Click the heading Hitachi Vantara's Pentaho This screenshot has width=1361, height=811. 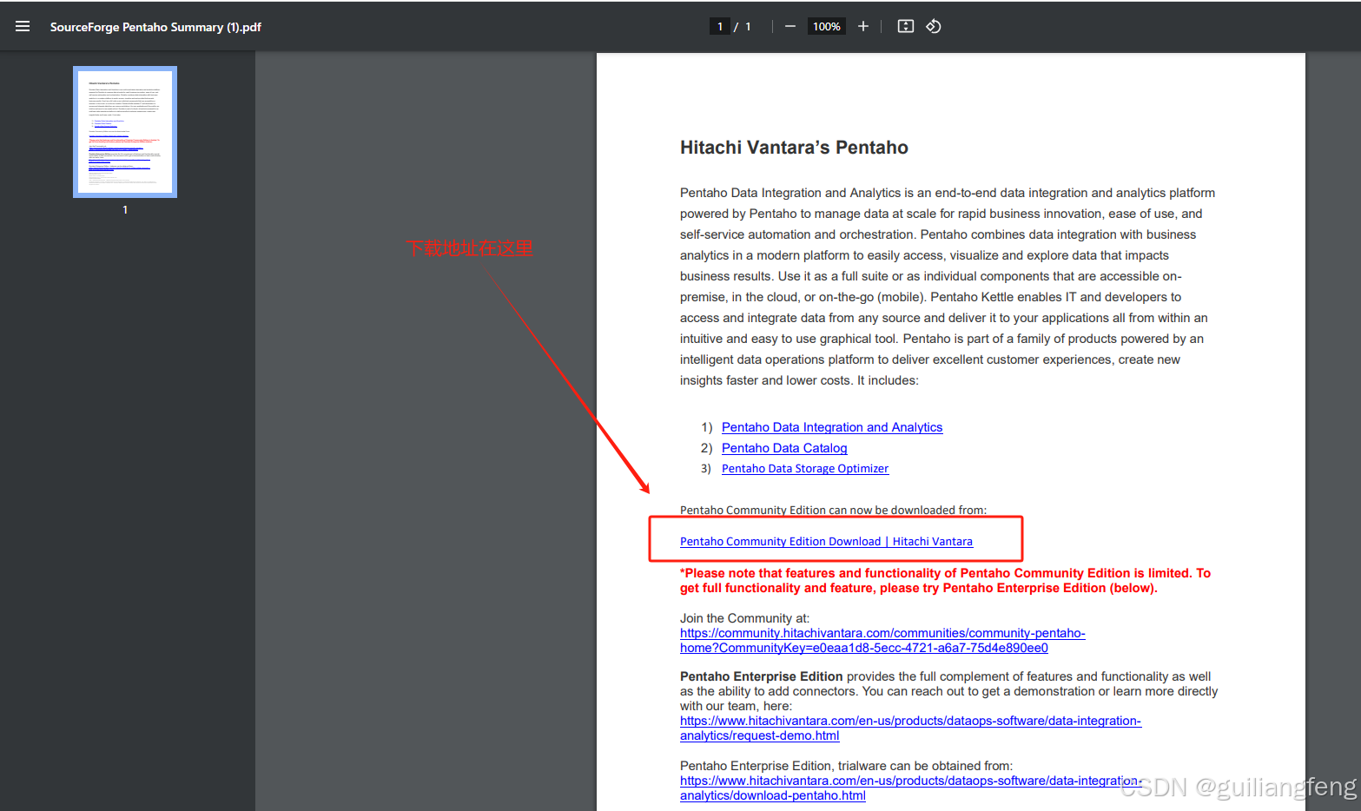(794, 148)
